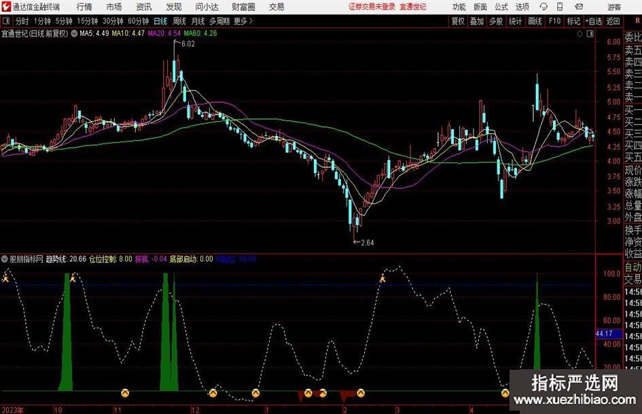
Task: Click the MA20: 4.54 indicator value
Action: [x=164, y=33]
